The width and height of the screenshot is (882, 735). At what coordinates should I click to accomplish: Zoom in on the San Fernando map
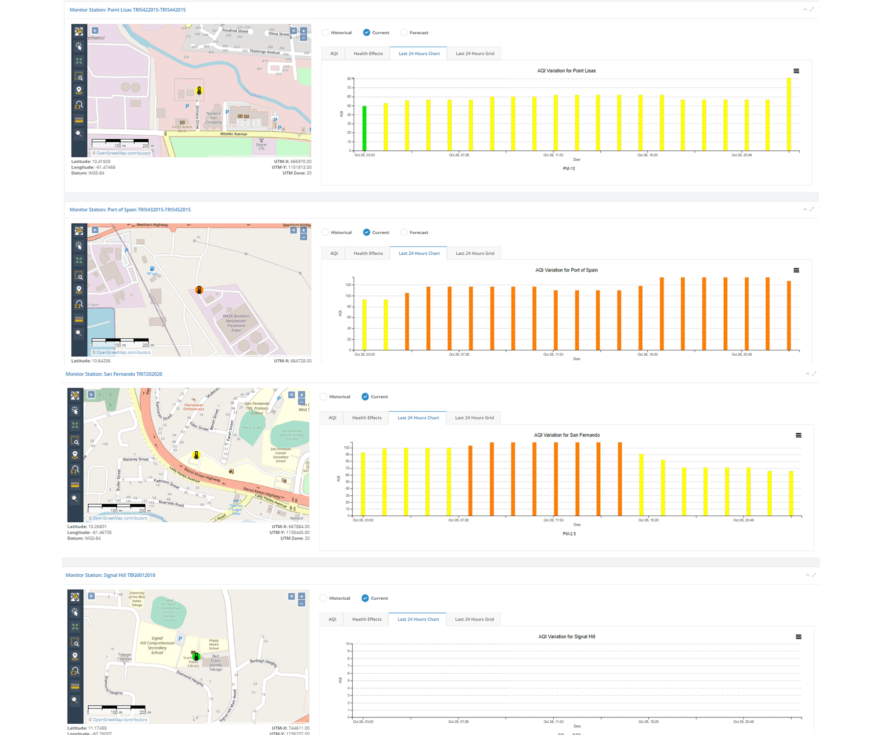[x=302, y=394]
